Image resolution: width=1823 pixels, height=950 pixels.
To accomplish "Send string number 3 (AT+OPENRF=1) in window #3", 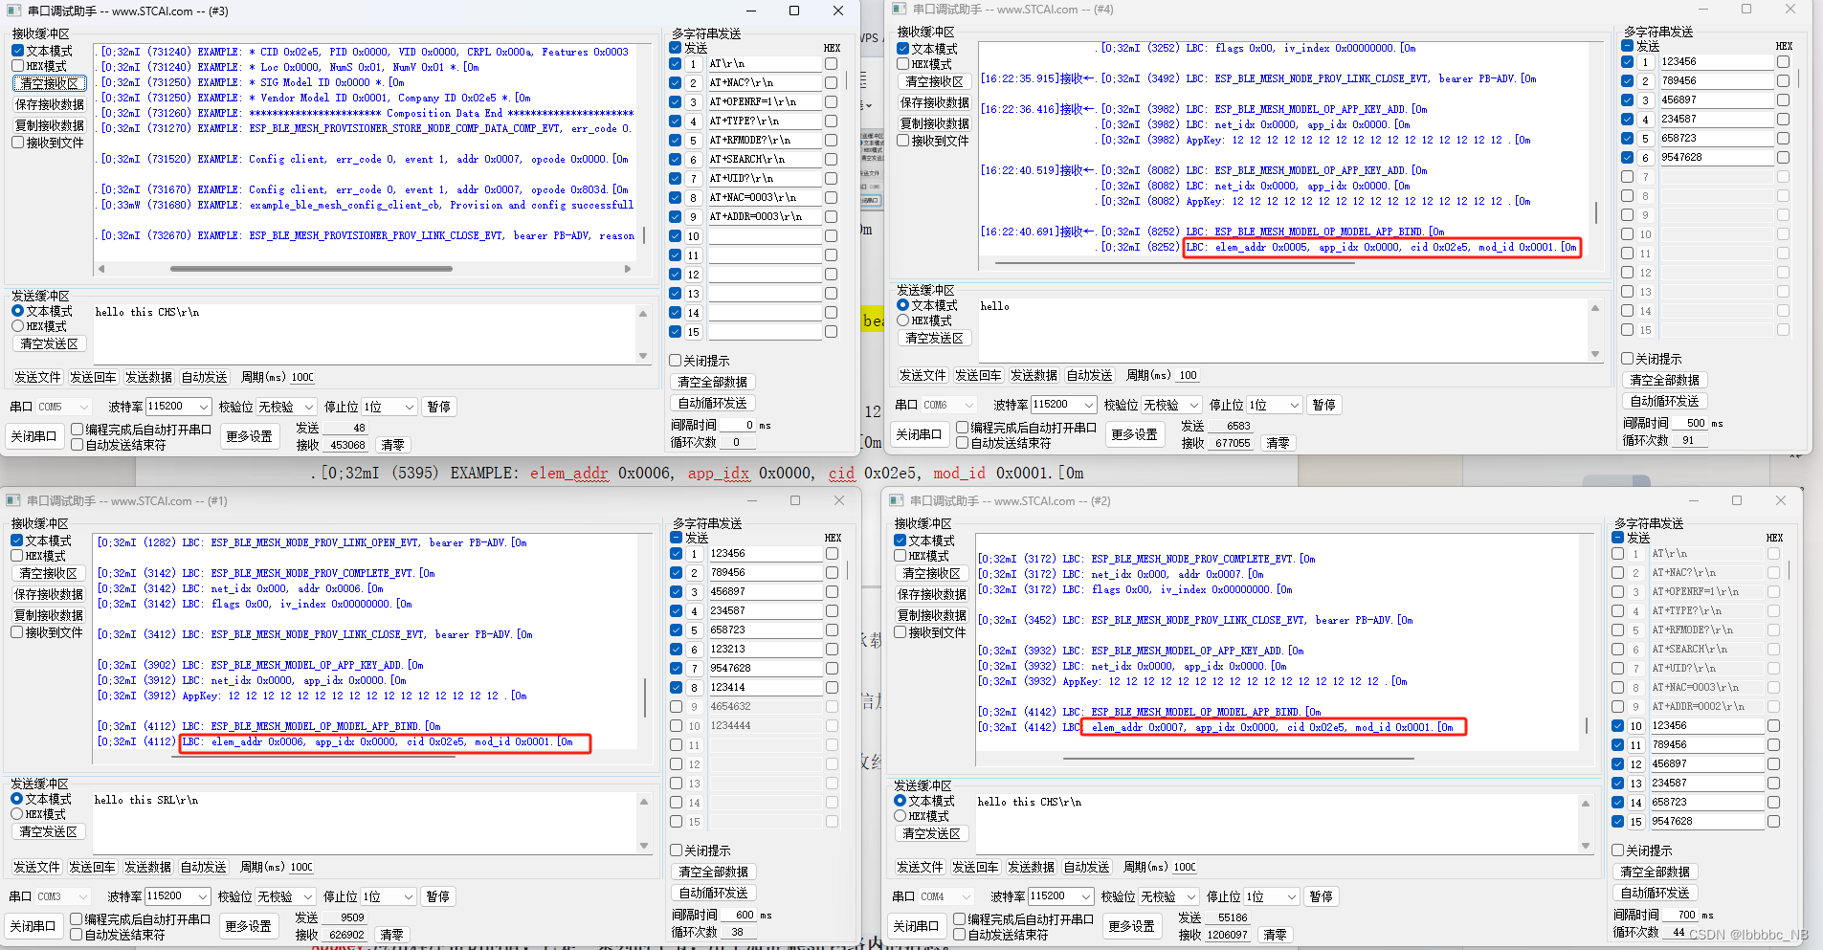I will (x=694, y=102).
